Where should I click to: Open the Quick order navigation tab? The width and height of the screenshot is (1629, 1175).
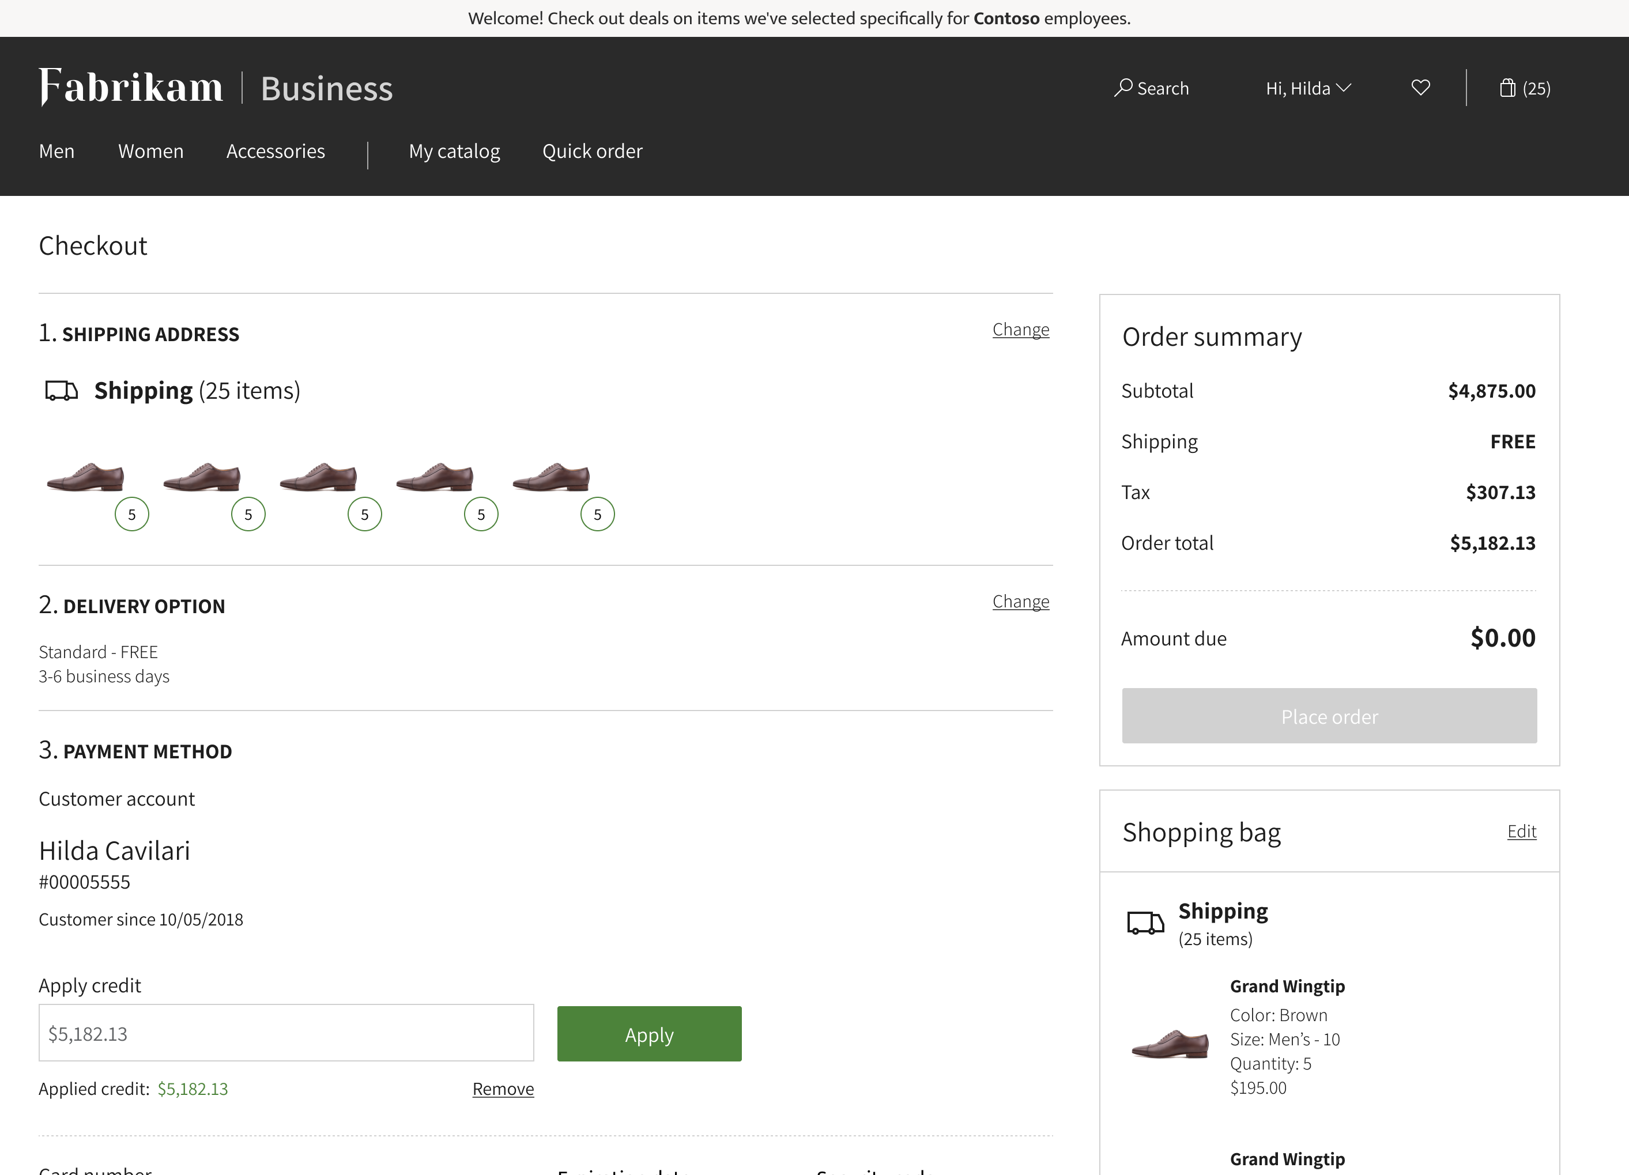click(x=593, y=150)
